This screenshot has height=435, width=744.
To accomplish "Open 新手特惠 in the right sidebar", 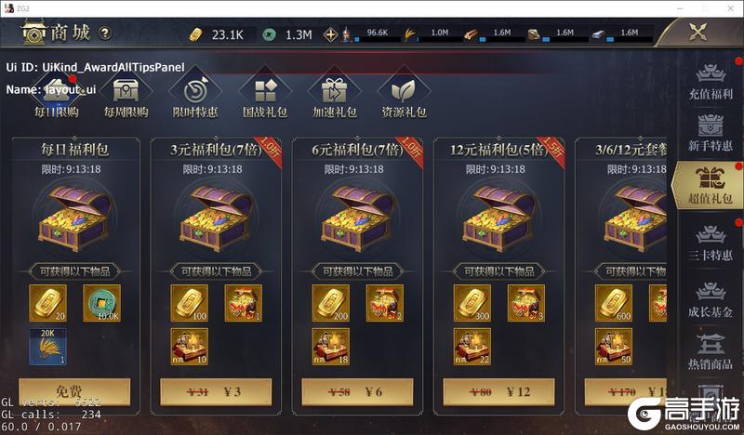I will click(x=711, y=133).
